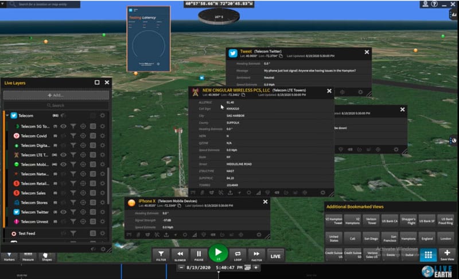Toggle visibility of Telecom 5G Towers layer
Image resolution: width=459 pixels, height=279 pixels.
point(63,126)
